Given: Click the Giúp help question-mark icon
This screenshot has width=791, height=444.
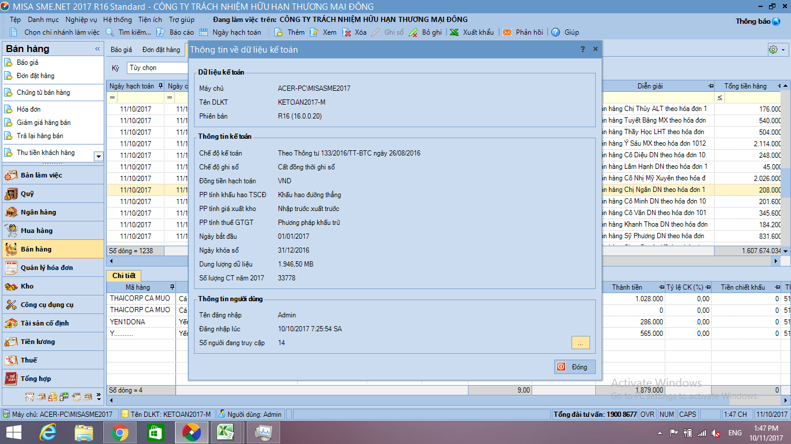Looking at the screenshot, I should (x=555, y=32).
